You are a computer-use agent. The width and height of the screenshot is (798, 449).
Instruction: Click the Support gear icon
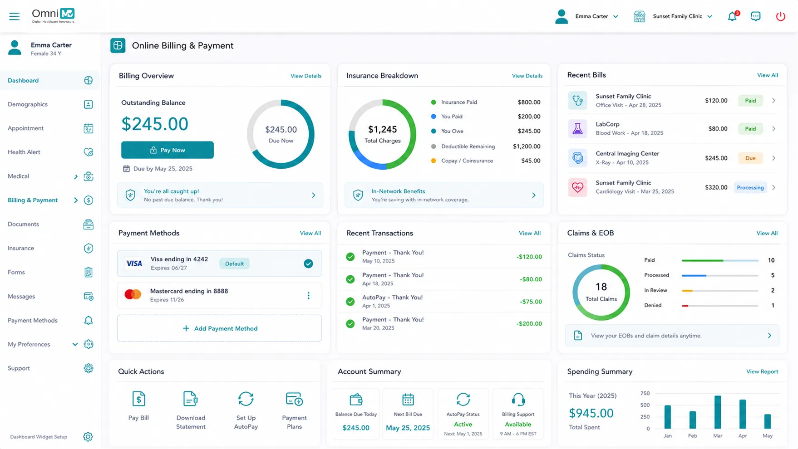pyautogui.click(x=89, y=368)
